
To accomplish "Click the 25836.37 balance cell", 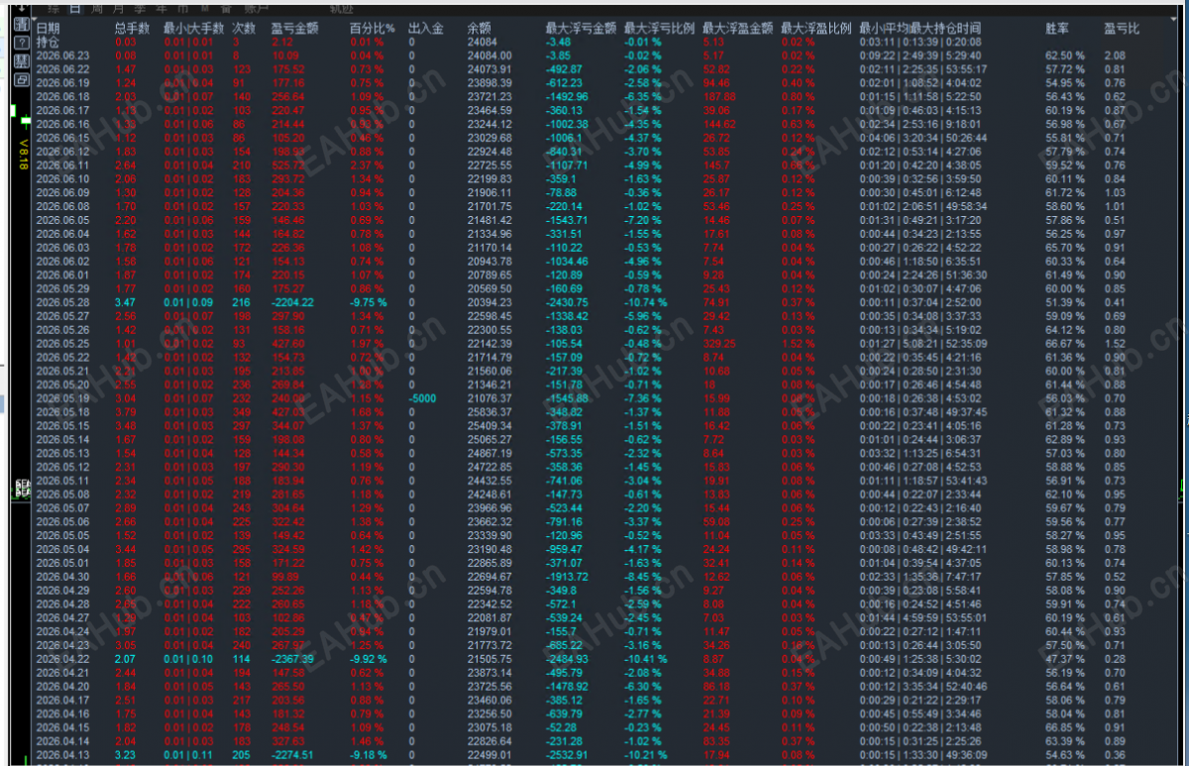I will coord(488,411).
